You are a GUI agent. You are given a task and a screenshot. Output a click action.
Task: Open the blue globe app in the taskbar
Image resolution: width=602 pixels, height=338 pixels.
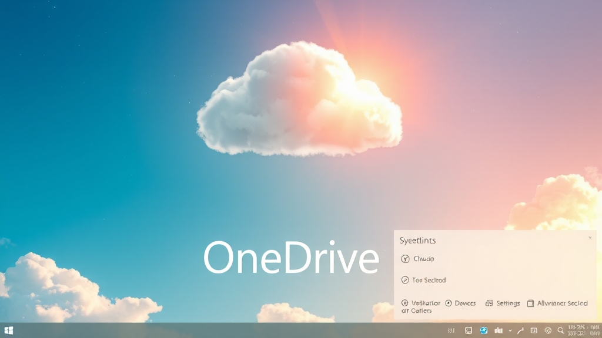click(x=483, y=330)
